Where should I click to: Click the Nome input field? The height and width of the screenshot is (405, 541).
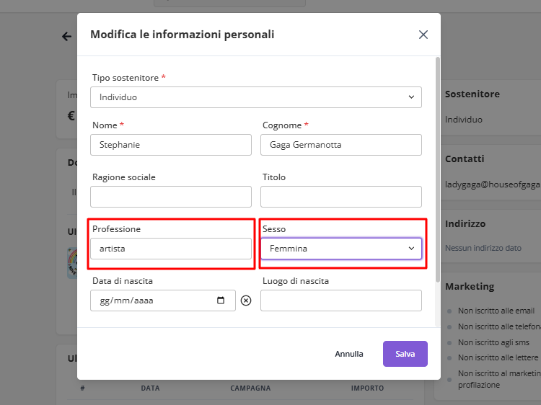[171, 145]
